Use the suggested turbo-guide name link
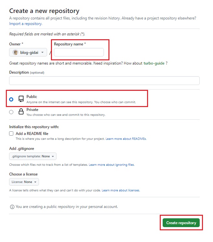The width and height of the screenshot is (213, 242). point(154,63)
